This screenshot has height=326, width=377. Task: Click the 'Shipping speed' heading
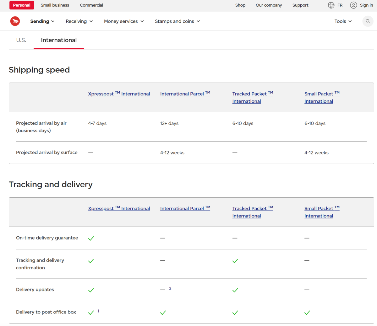tap(39, 70)
